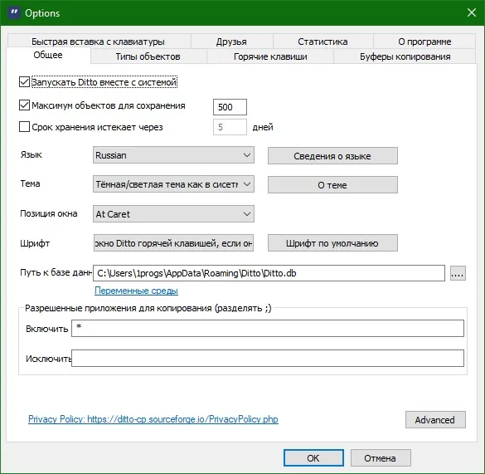Open the О программе tab
Screen dimensions: 485x474
[x=424, y=42]
